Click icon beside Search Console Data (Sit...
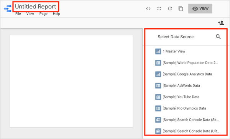 coord(158,120)
